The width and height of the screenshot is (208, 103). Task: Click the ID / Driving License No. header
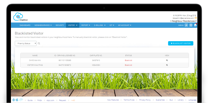[x=65, y=56]
